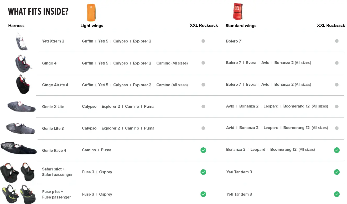Click grey dot for Gingo 4 standard wings

[337, 63]
